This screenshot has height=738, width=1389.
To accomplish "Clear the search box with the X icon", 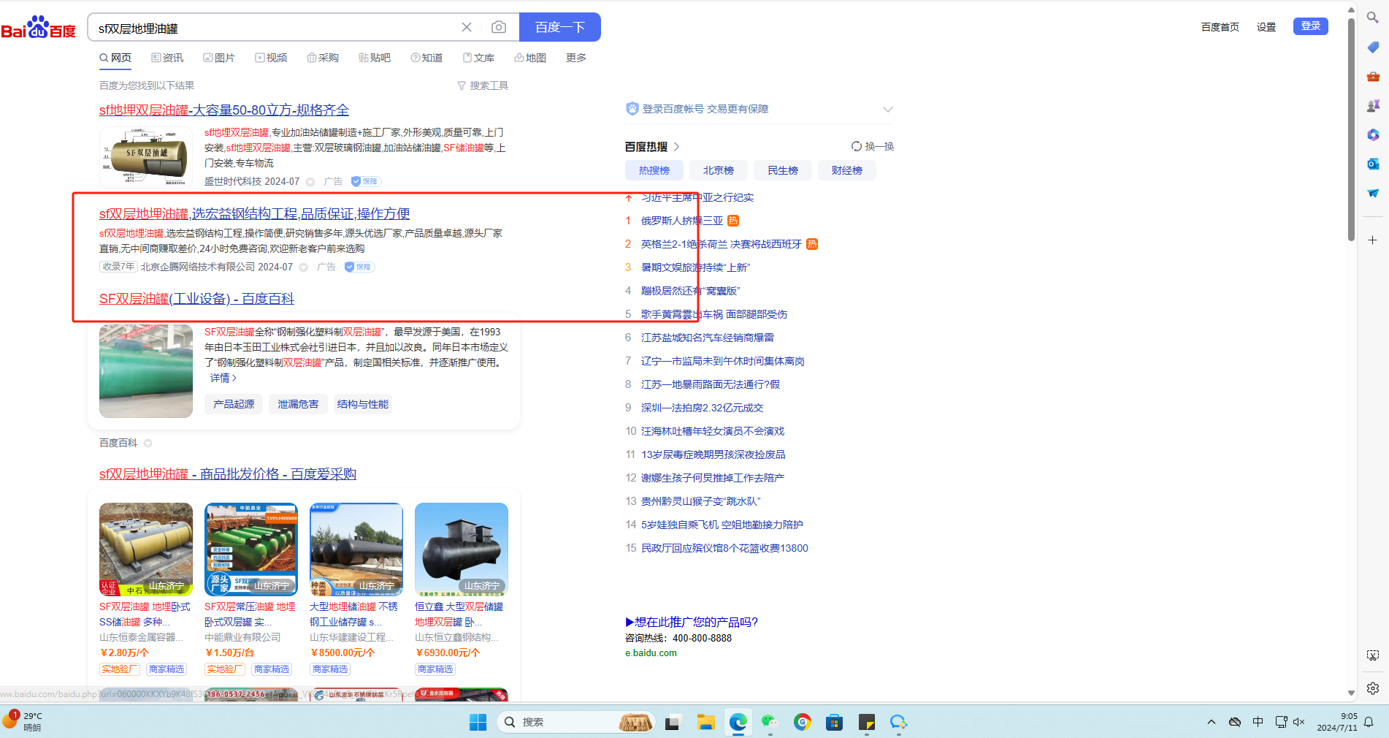I will (x=467, y=27).
